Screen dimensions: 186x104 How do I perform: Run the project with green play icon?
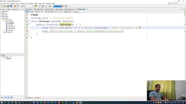(x=46, y=6)
